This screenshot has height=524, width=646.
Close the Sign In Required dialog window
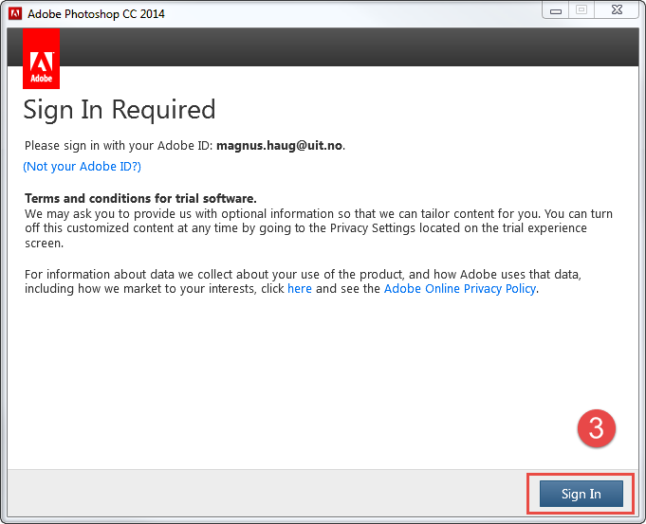[x=617, y=9]
